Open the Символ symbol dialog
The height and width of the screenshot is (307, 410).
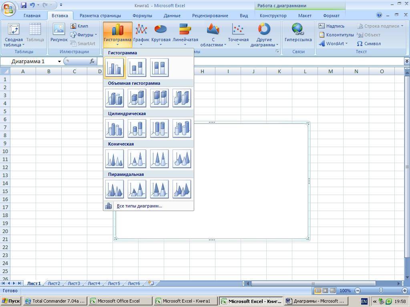(x=369, y=44)
